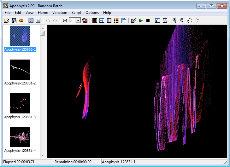Click the Undo arrow
Image resolution: width=230 pixels, height=167 pixels.
(48, 20)
